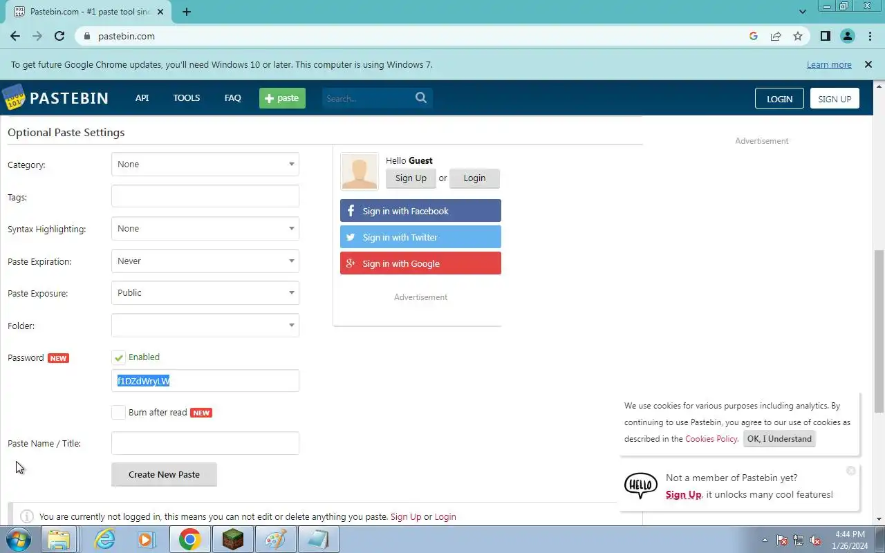
Task: Uncheck the password Enabled checkbox
Action: (119, 357)
